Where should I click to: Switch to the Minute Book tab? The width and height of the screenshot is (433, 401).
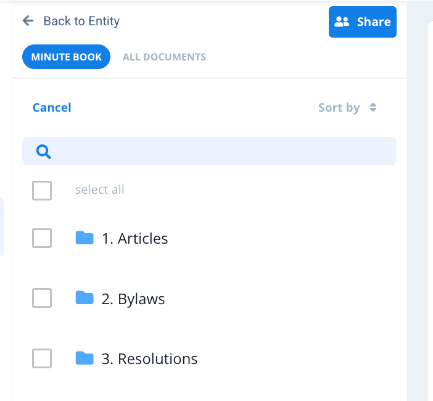pos(66,57)
